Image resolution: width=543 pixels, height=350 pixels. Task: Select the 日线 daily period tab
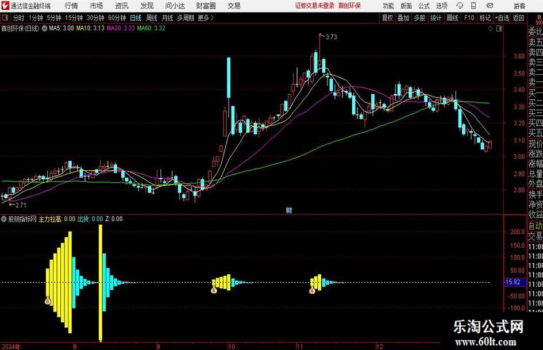(x=136, y=18)
